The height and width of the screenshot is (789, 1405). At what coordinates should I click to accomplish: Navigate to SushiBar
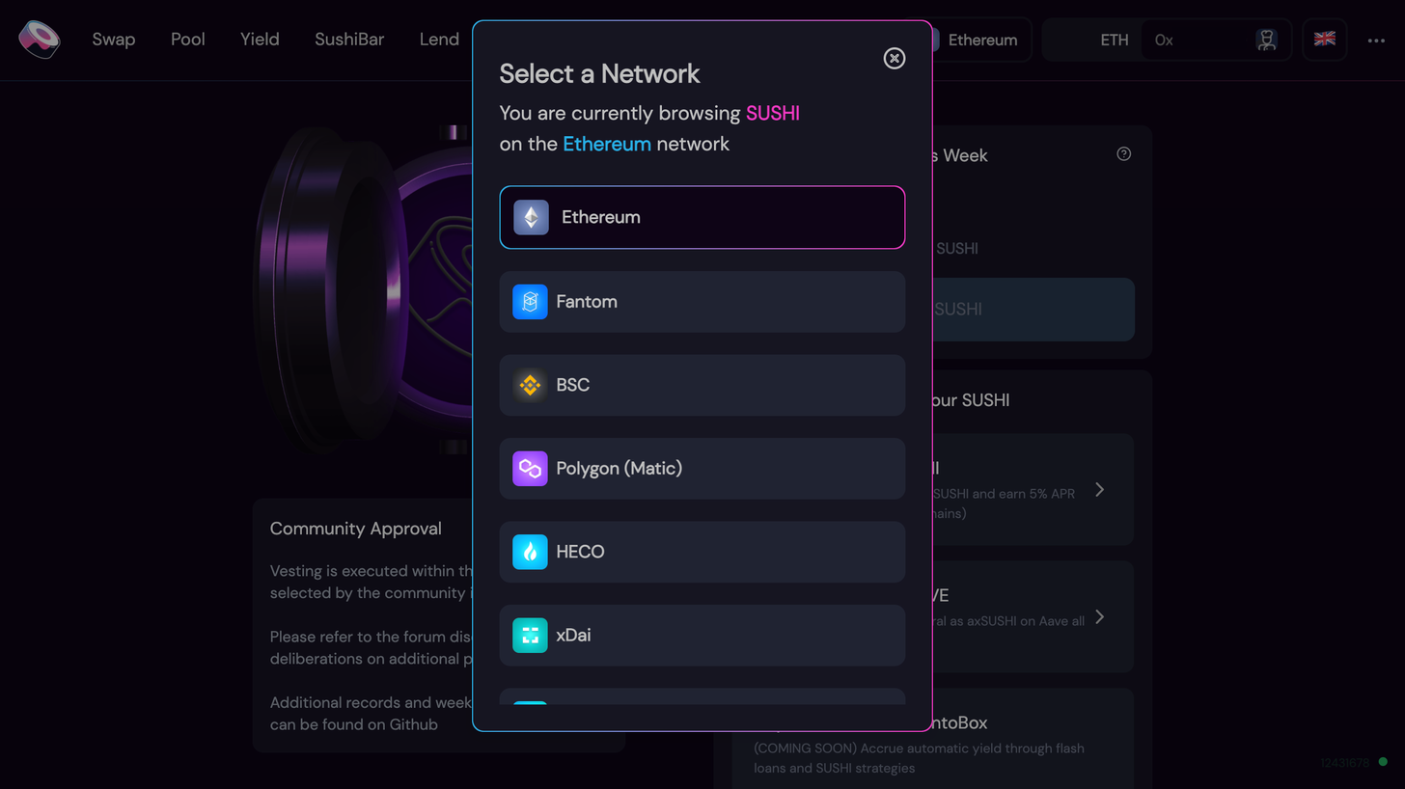(349, 40)
